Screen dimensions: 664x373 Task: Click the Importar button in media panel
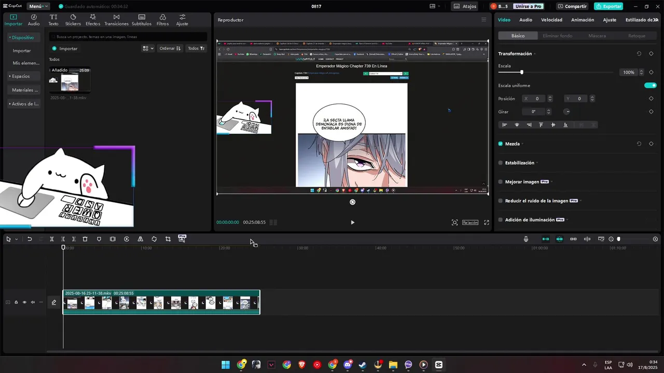click(65, 48)
